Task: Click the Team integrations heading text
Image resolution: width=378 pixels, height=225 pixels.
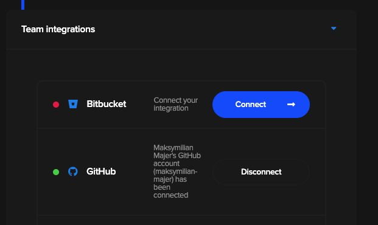Action: [x=58, y=29]
